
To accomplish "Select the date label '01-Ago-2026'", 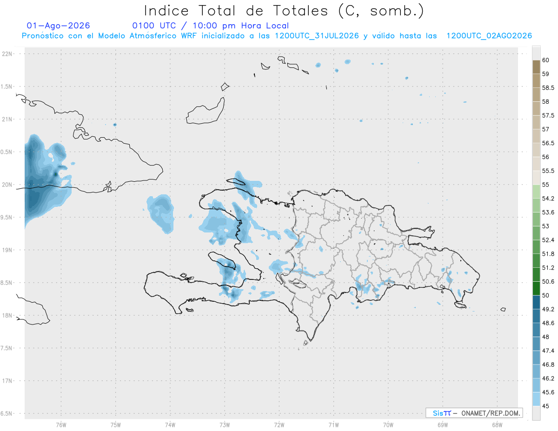I will (x=59, y=26).
